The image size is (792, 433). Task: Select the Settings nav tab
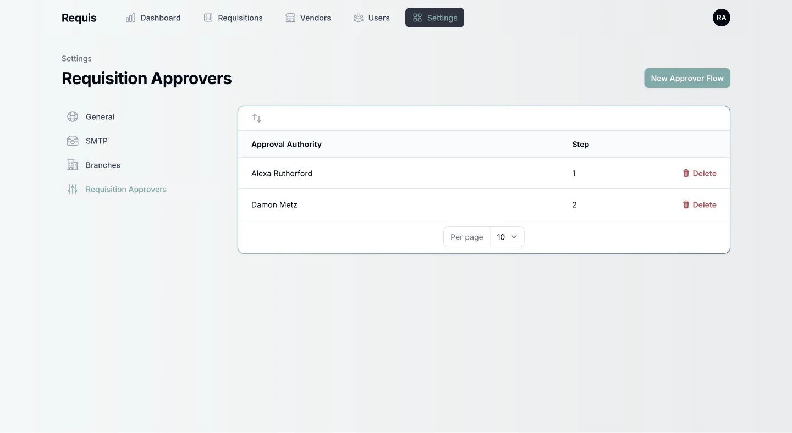(x=435, y=18)
